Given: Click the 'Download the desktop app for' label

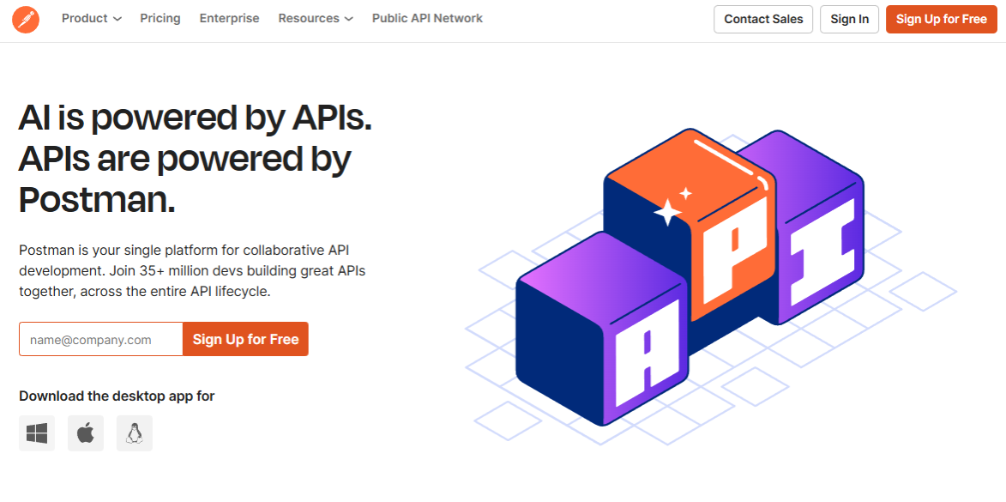Looking at the screenshot, I should (x=117, y=396).
